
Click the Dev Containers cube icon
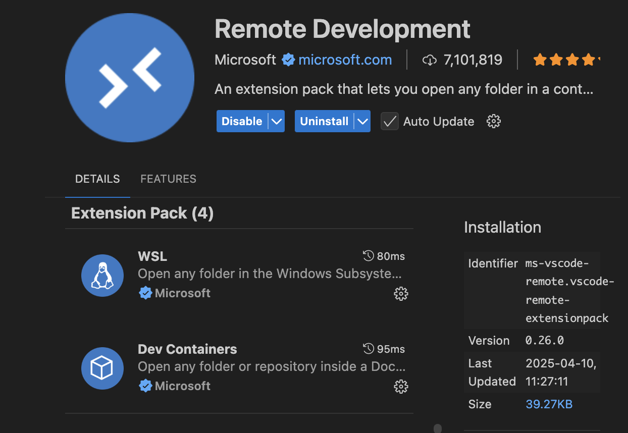click(x=102, y=368)
